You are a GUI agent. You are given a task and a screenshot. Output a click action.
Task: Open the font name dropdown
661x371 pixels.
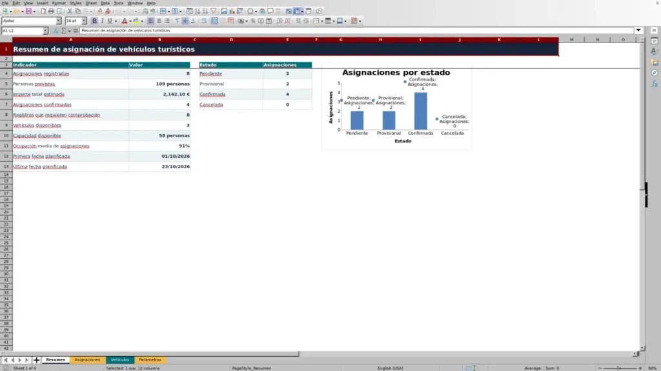tap(59, 21)
